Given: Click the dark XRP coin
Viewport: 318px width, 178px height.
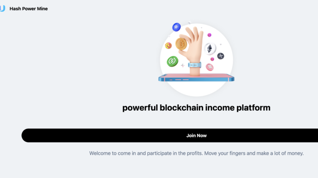Looking at the screenshot, I should point(220,56).
